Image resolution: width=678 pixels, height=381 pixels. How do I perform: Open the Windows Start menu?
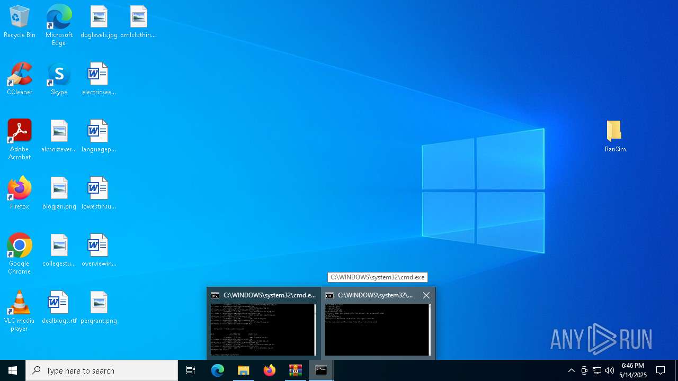pyautogui.click(x=13, y=370)
